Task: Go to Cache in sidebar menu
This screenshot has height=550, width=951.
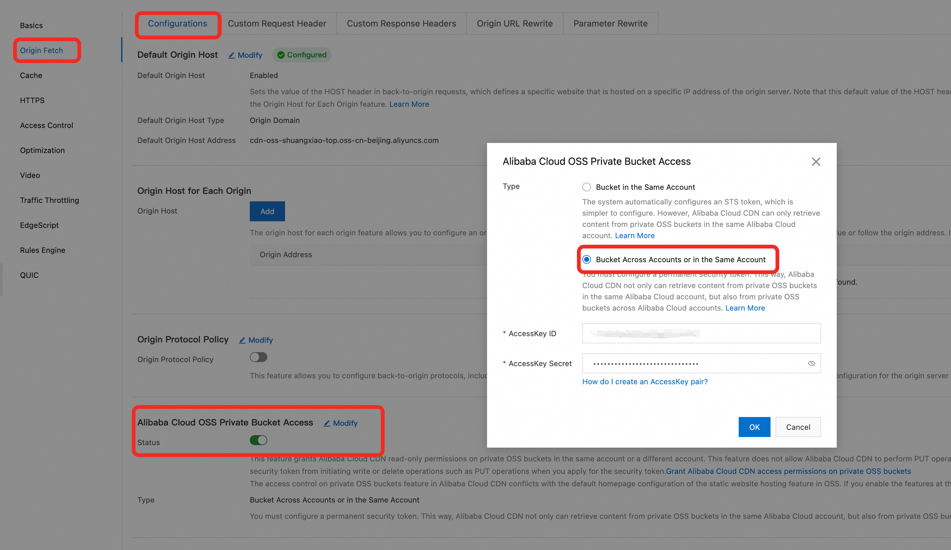Action: tap(31, 76)
